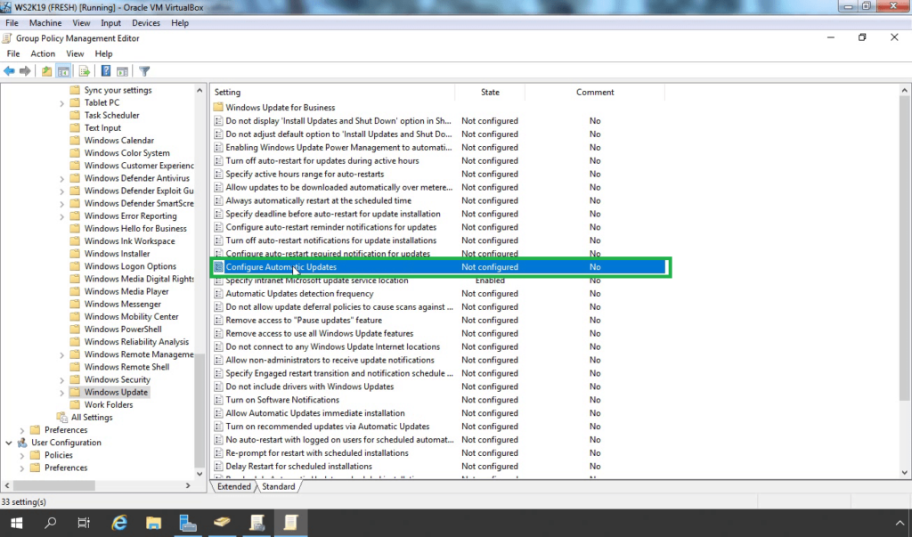Expand the Windows Update tree node
The image size is (912, 537).
coord(61,393)
